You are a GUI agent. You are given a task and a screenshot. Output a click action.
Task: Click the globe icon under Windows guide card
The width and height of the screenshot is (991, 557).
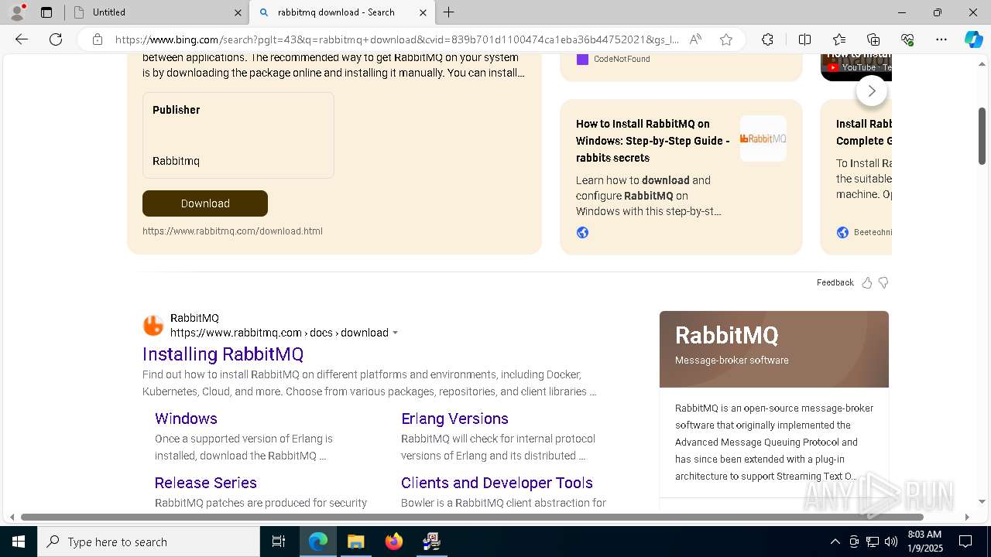point(582,233)
